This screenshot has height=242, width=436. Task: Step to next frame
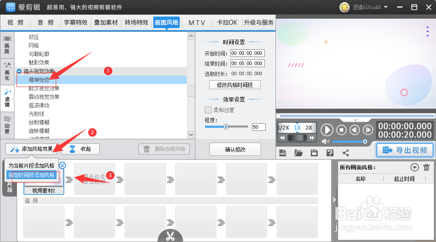click(x=367, y=130)
